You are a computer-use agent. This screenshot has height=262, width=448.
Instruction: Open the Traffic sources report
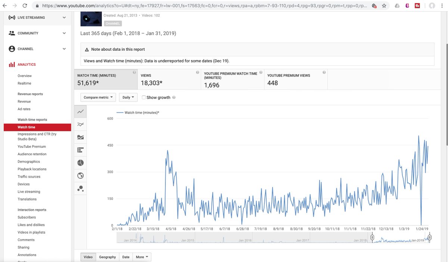pos(29,177)
